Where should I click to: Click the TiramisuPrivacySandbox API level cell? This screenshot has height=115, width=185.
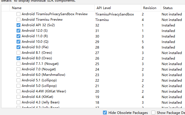coord(115,14)
